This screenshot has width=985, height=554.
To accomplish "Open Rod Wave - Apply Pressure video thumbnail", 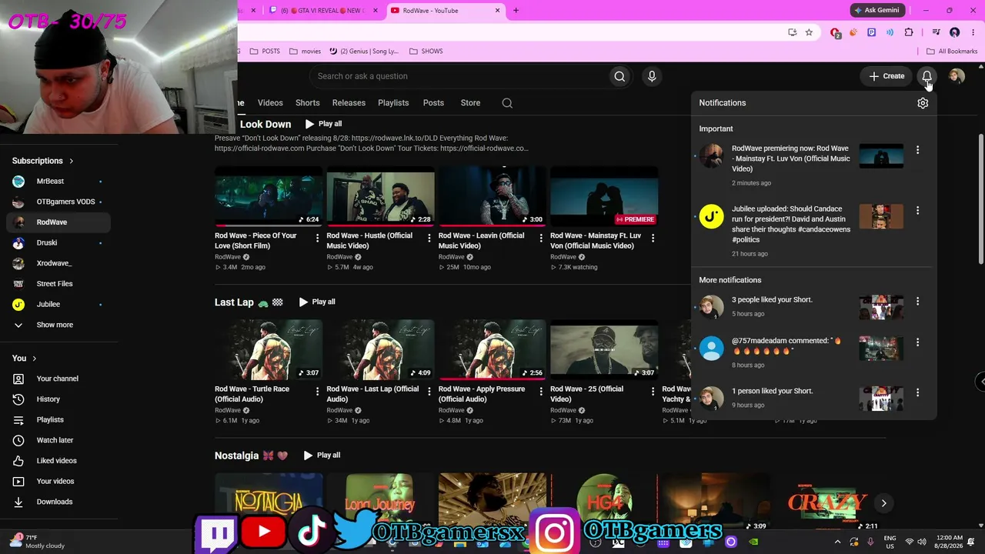I will [492, 350].
